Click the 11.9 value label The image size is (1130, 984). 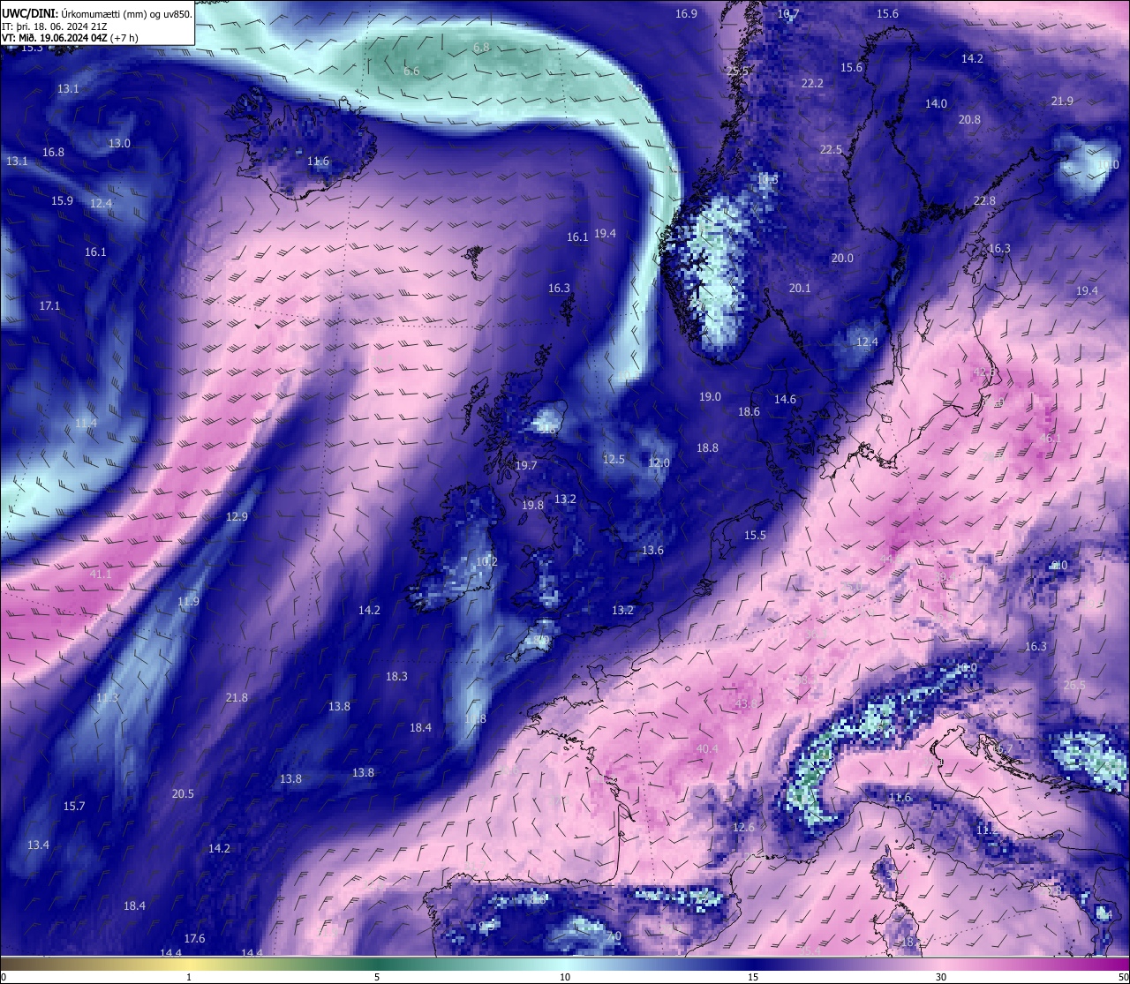pyautogui.click(x=188, y=602)
